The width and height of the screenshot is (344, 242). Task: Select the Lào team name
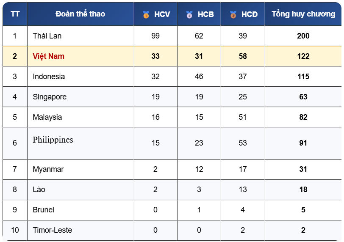(x=39, y=190)
